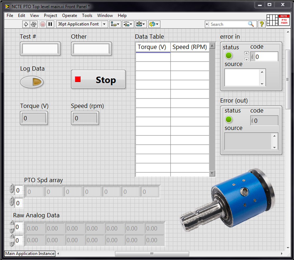
Task: Open the Tools menu
Action: (x=87, y=16)
